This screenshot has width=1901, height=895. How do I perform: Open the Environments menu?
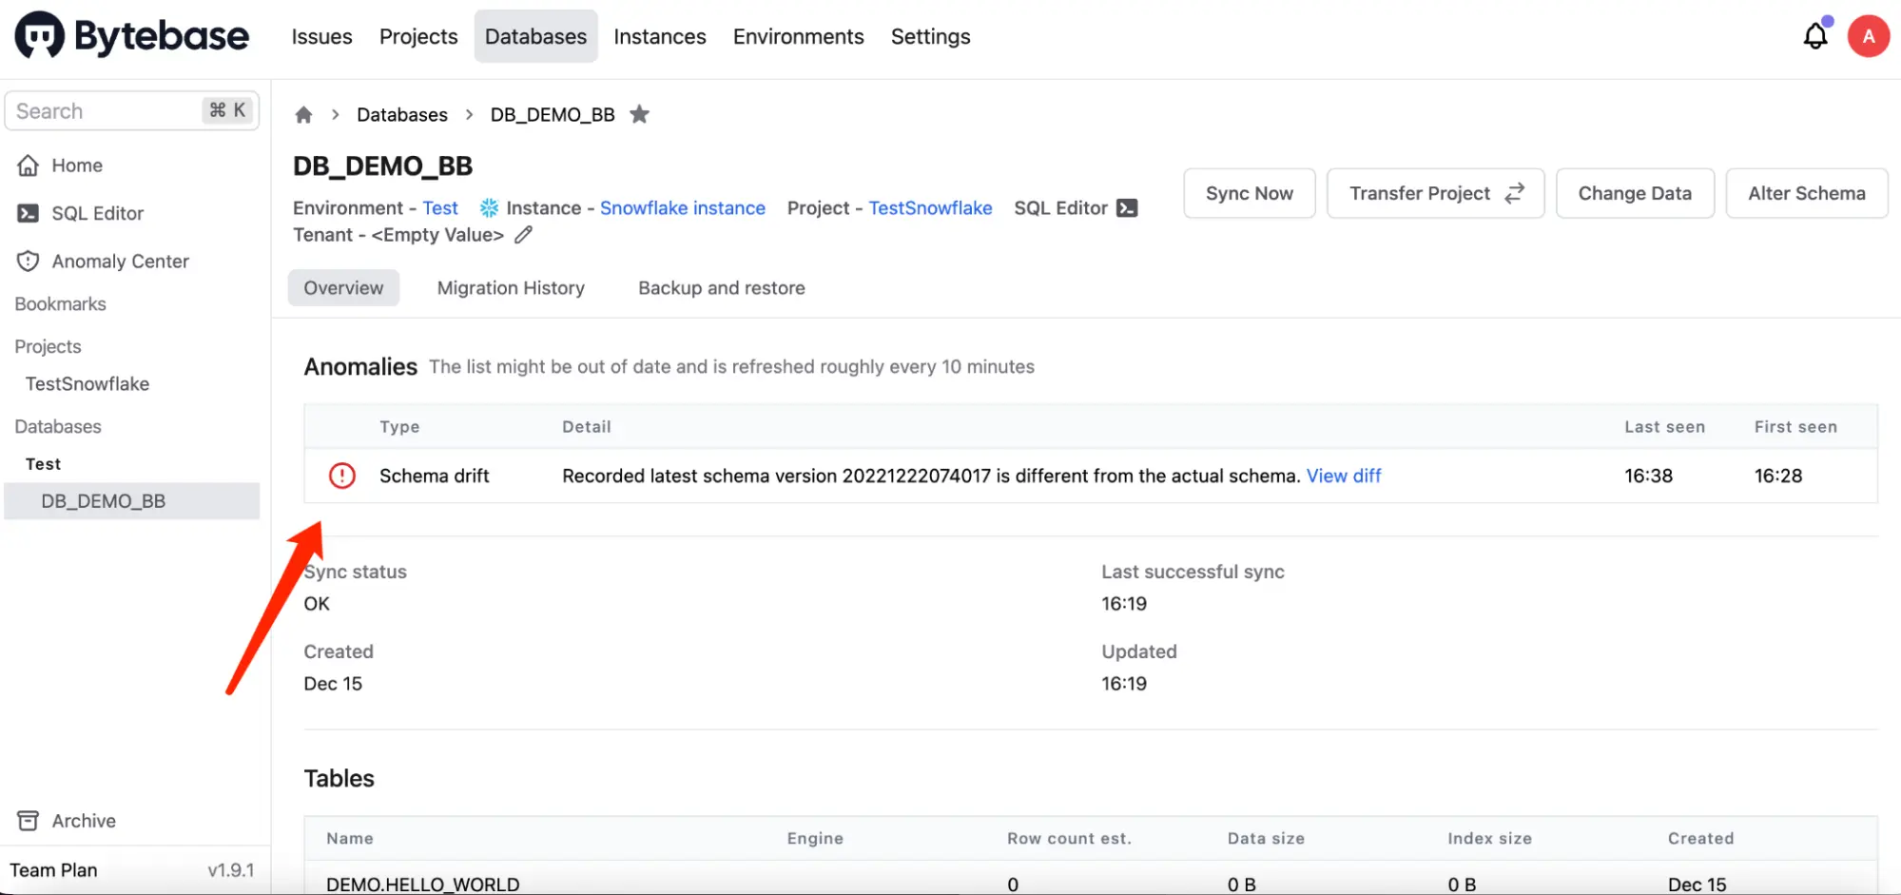(x=799, y=36)
